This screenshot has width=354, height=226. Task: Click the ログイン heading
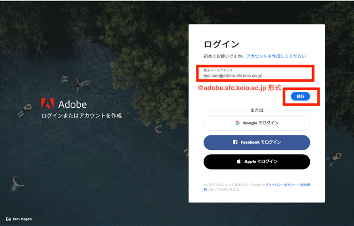[x=221, y=44]
